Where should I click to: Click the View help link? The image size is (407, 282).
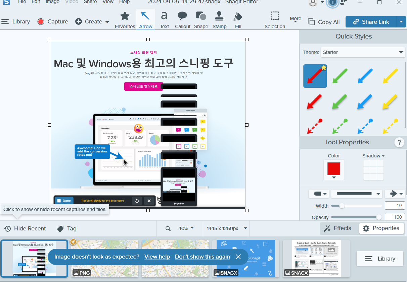(x=157, y=257)
